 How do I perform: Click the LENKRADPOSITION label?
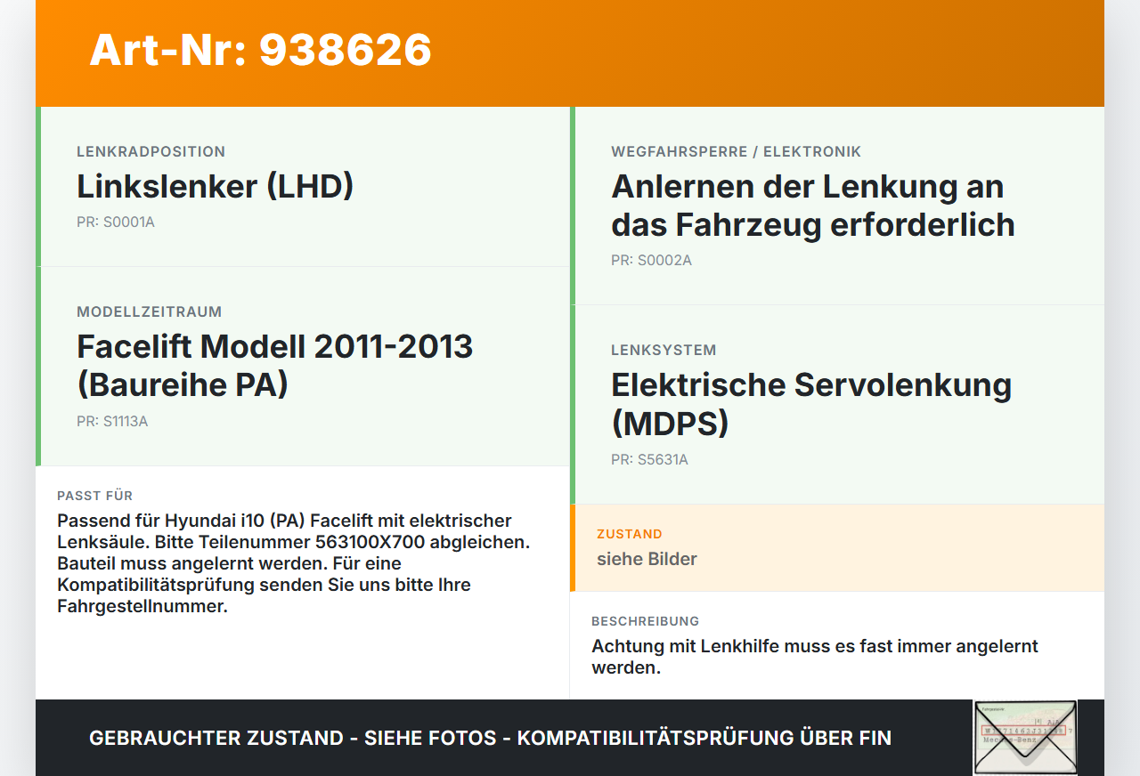(x=151, y=152)
